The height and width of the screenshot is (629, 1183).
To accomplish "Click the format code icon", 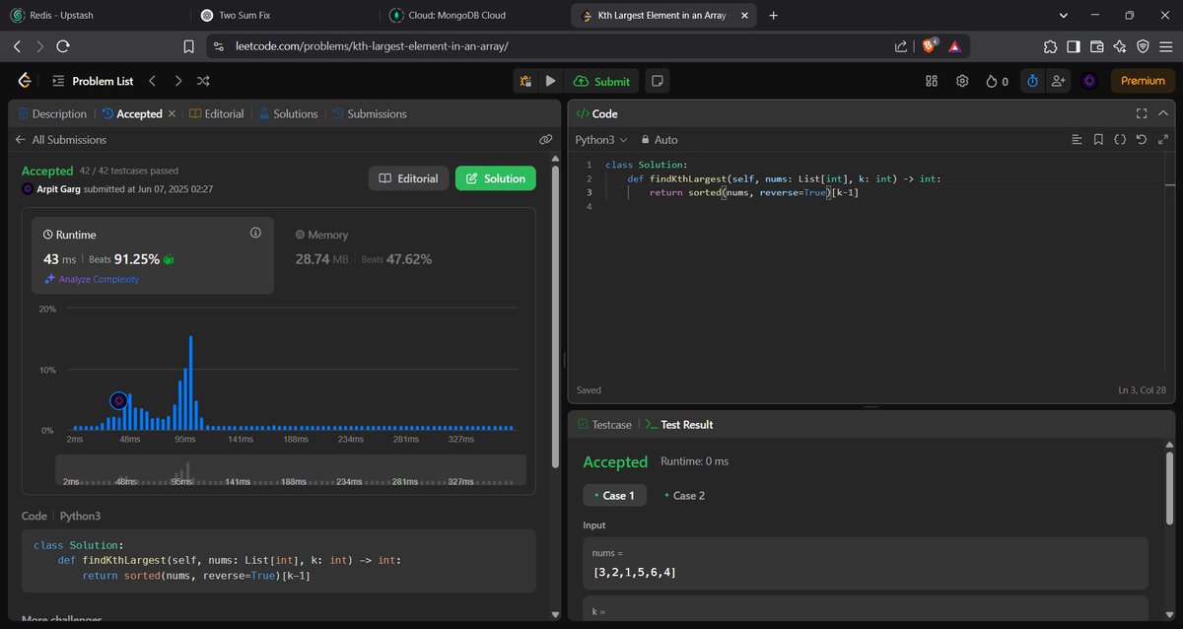I will pyautogui.click(x=1077, y=140).
